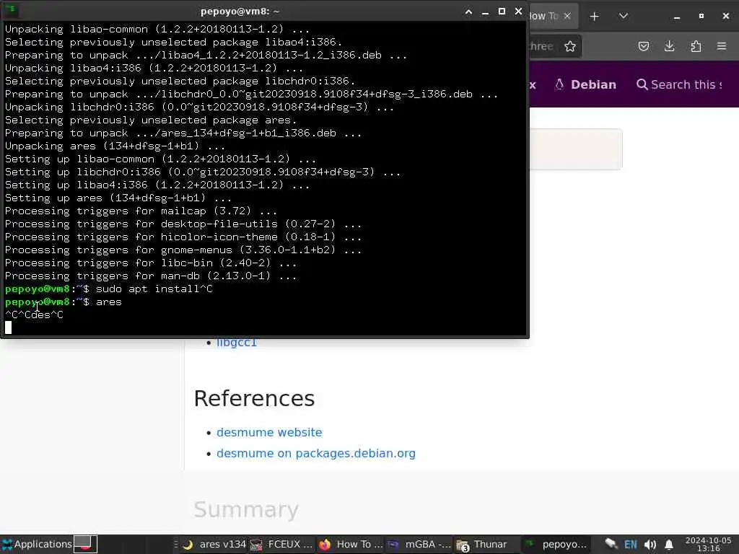Open desmume on packages.debian.org link
Screen dimensions: 739x554
[x=316, y=453]
